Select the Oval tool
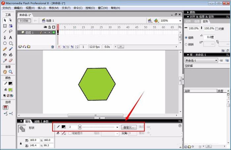The height and width of the screenshot is (150, 231). tap(5, 43)
